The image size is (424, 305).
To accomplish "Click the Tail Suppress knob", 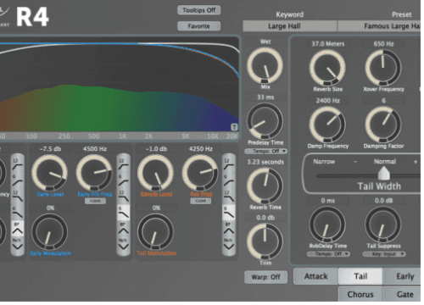I will point(383,225).
